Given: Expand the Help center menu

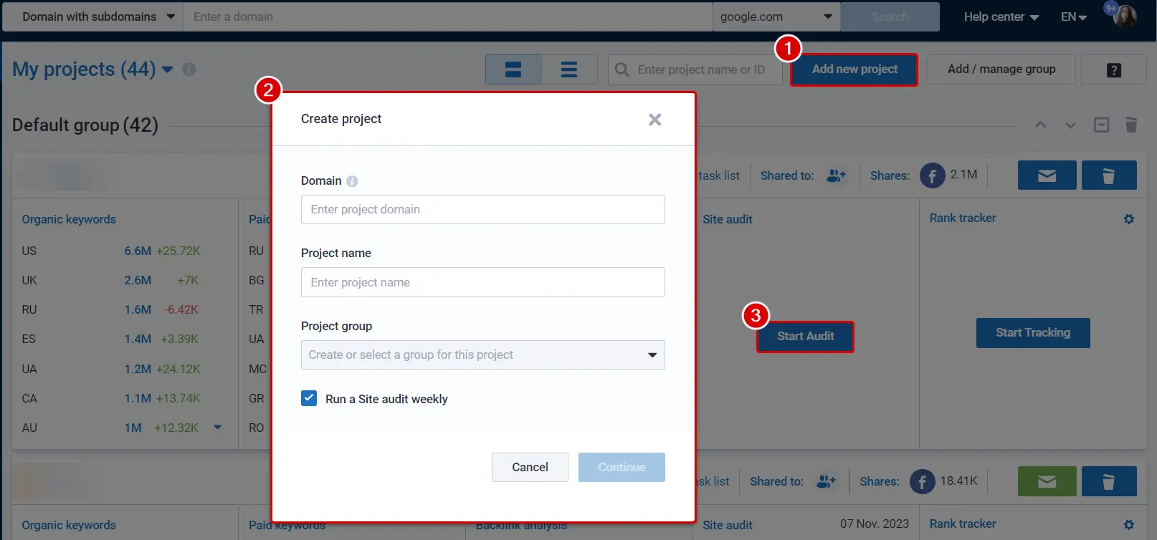Looking at the screenshot, I should point(1001,16).
